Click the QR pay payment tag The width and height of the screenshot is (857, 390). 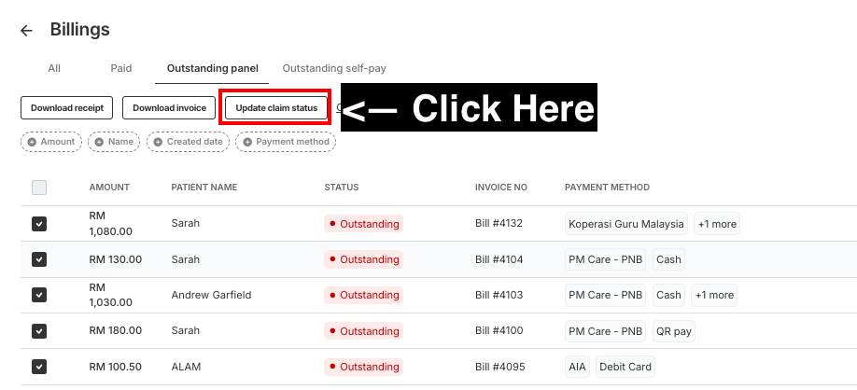point(673,331)
